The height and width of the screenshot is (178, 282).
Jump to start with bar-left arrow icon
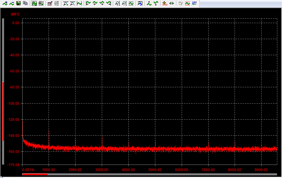tap(88, 3)
